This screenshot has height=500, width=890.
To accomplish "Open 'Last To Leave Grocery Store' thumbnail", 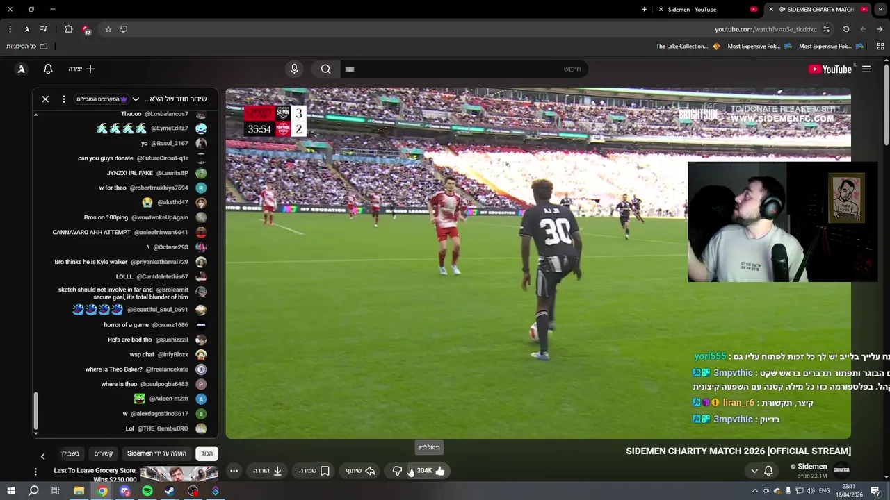I will click(x=179, y=474).
